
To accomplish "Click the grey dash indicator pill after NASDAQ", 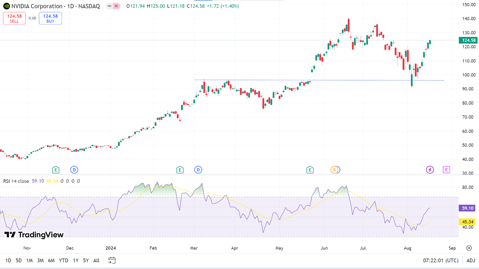I will click(110, 6).
